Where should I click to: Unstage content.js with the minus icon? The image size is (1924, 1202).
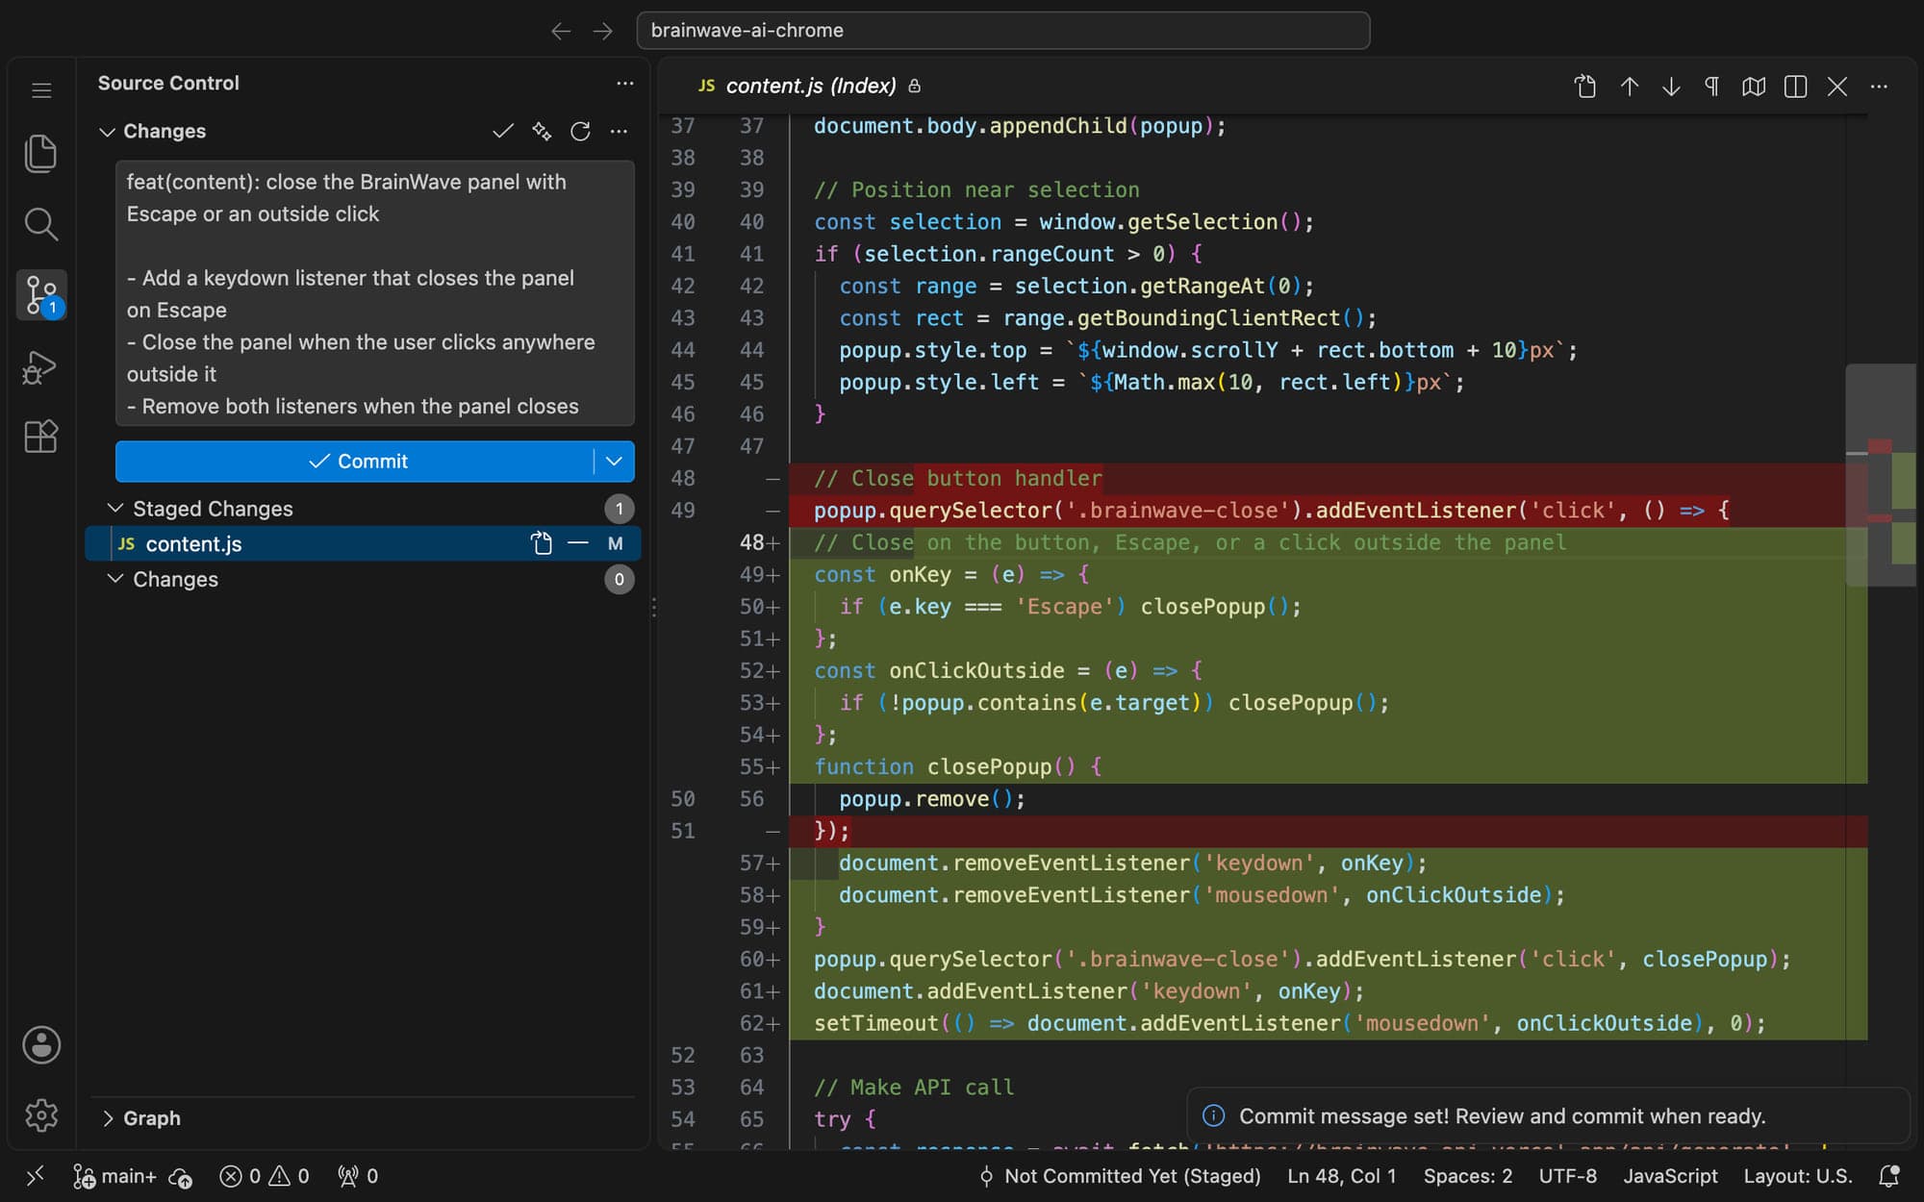click(x=578, y=543)
